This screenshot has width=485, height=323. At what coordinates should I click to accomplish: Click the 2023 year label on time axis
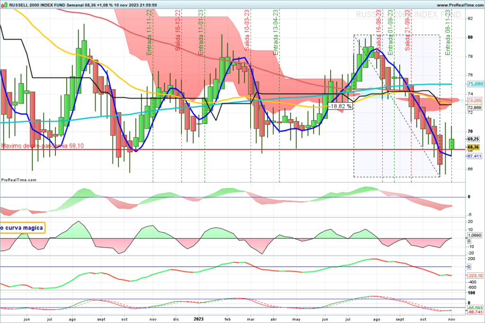[198, 319]
